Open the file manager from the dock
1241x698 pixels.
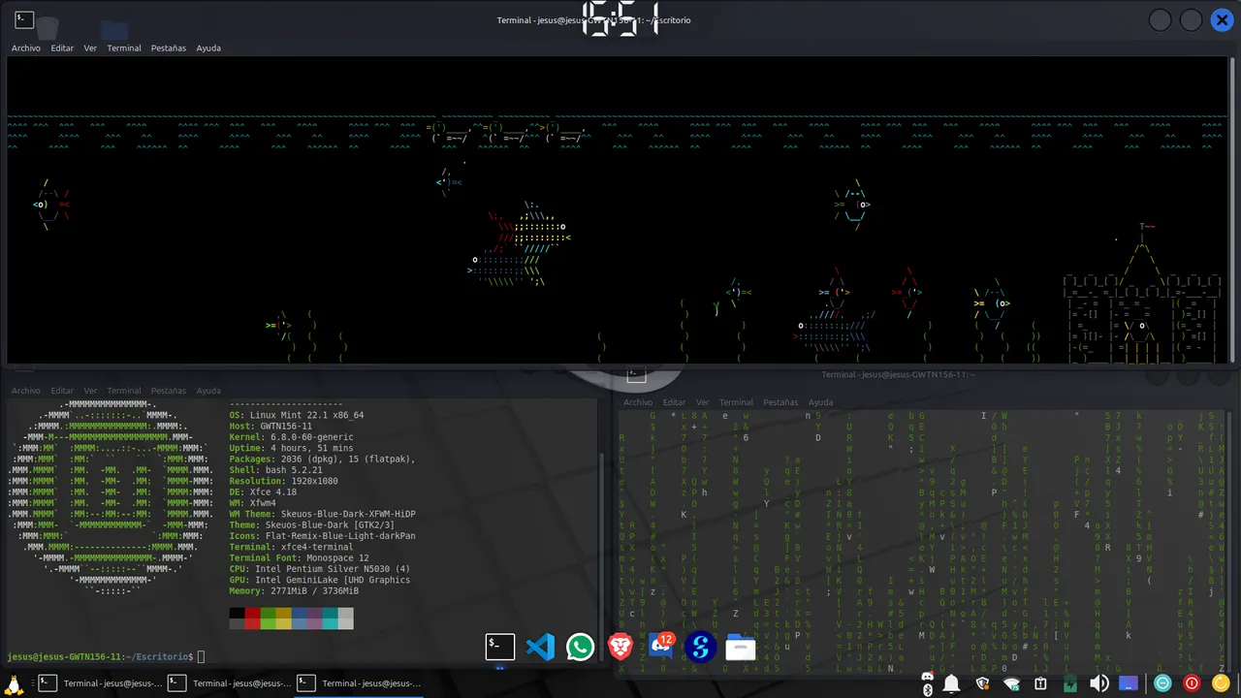coord(741,647)
